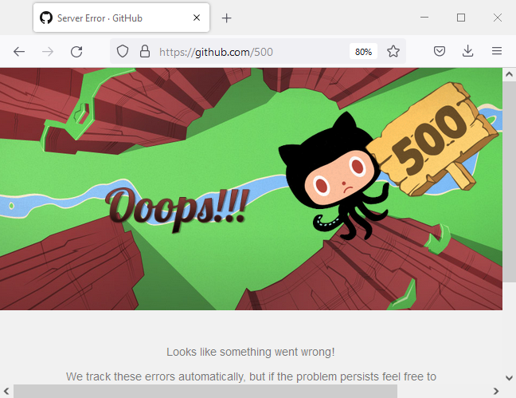Image resolution: width=516 pixels, height=398 pixels.
Task: Click the vertical scrollbar thumb
Action: point(509,182)
